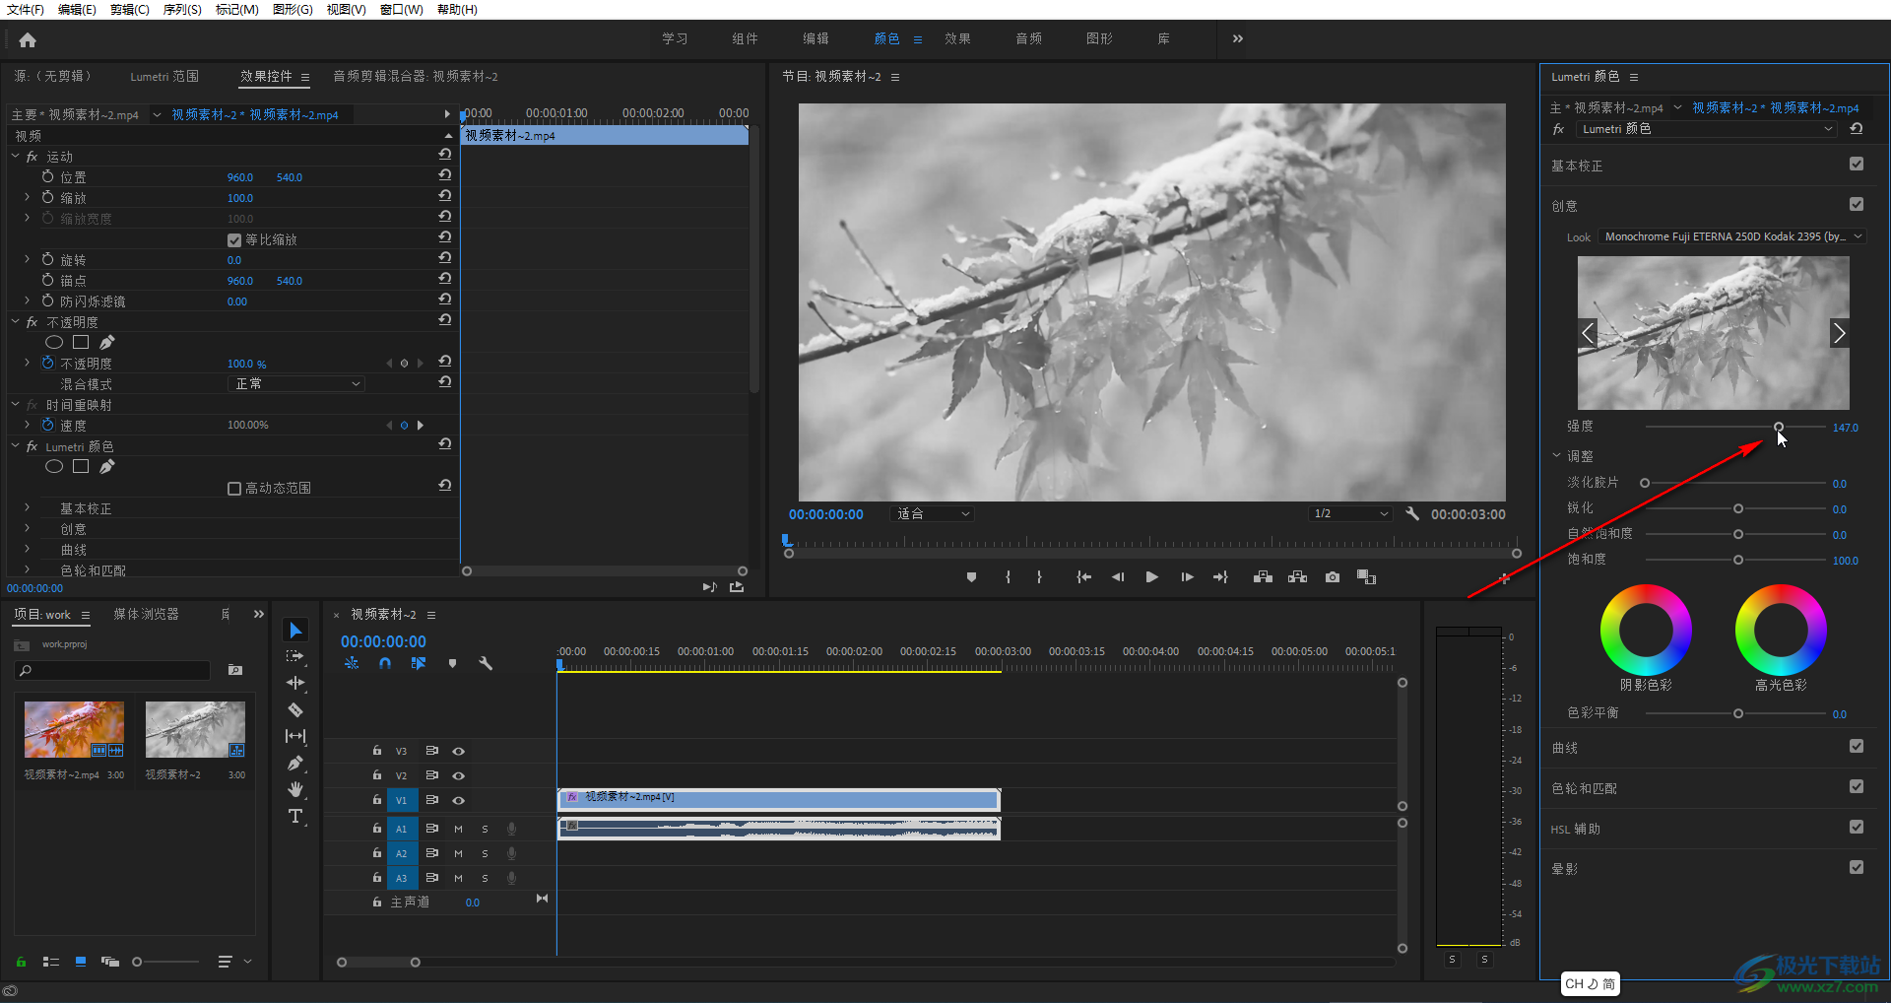The height and width of the screenshot is (1003, 1891).
Task: Click the Add Marker button in Program monitor
Action: click(971, 577)
